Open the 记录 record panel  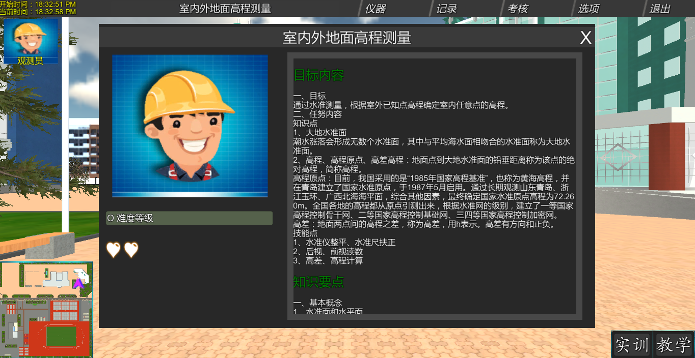(x=446, y=8)
